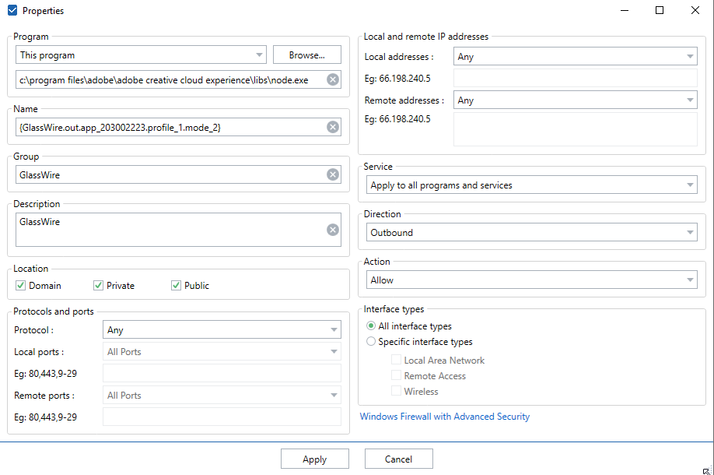Uncheck the Domain location checkbox
This screenshot has width=714, height=475.
[x=21, y=286]
